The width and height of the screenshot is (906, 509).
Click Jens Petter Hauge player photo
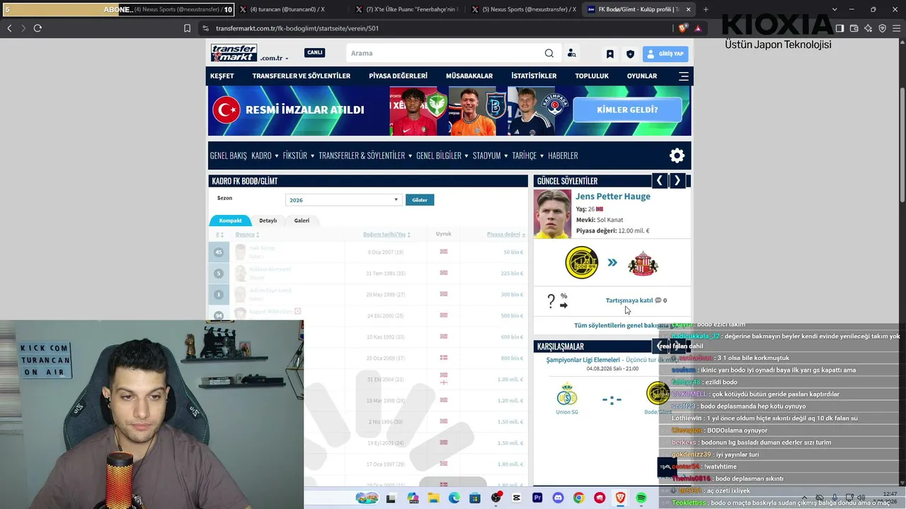pos(553,214)
